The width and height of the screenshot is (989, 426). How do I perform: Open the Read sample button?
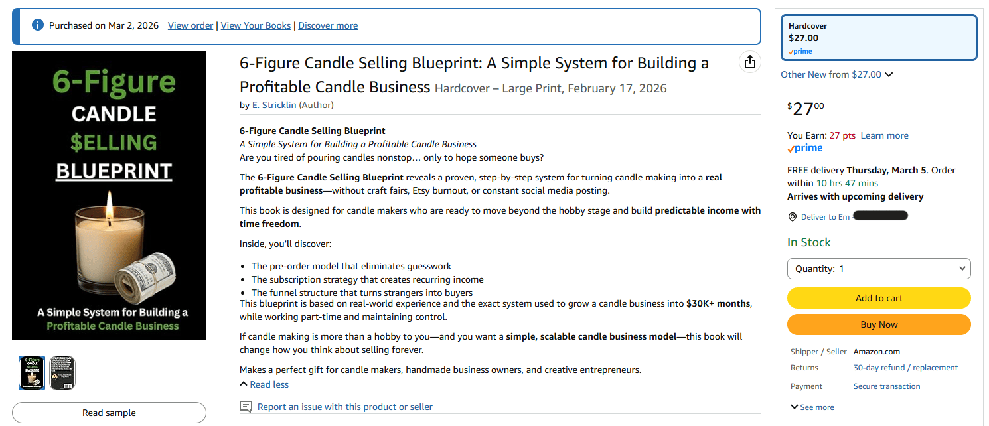coord(109,413)
